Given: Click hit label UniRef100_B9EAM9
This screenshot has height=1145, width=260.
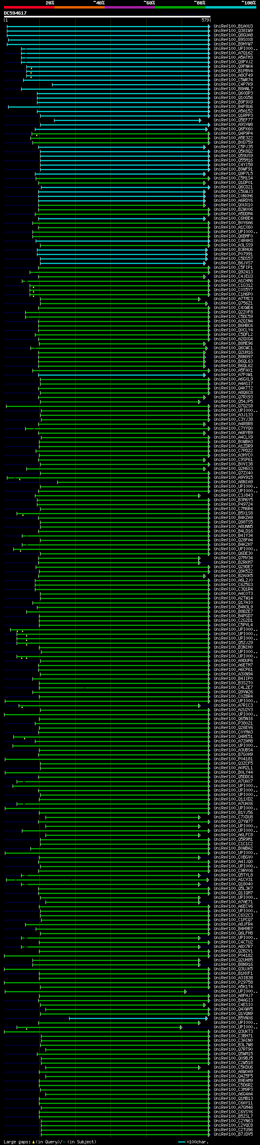Looking at the screenshot, I should click(x=233, y=1080).
